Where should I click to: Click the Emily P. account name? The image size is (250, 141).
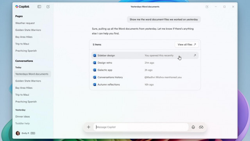[25, 133]
